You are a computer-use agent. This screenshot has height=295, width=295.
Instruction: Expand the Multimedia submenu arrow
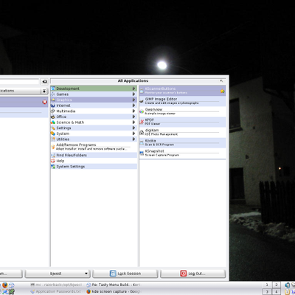tap(133, 111)
